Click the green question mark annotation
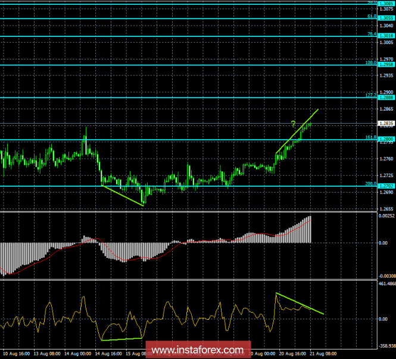Image resolution: width=396 pixels, height=359 pixels. click(x=293, y=124)
